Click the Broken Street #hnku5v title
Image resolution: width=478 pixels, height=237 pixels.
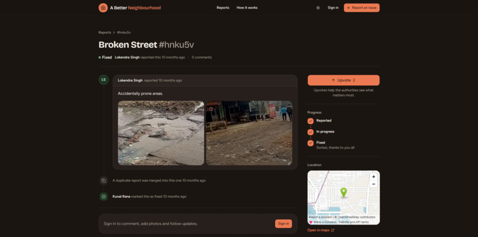click(x=146, y=45)
